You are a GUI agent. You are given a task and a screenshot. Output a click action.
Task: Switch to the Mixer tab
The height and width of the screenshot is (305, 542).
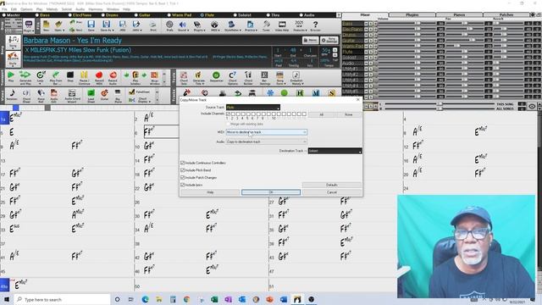coord(365,15)
